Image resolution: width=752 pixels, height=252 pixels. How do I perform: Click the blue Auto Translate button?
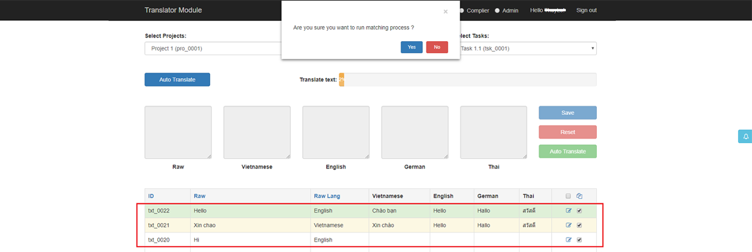pyautogui.click(x=178, y=79)
